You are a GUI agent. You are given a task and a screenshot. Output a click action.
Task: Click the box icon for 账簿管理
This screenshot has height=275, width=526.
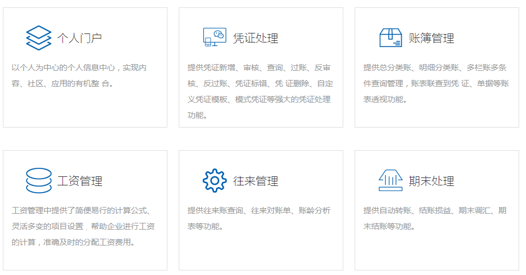pos(390,38)
